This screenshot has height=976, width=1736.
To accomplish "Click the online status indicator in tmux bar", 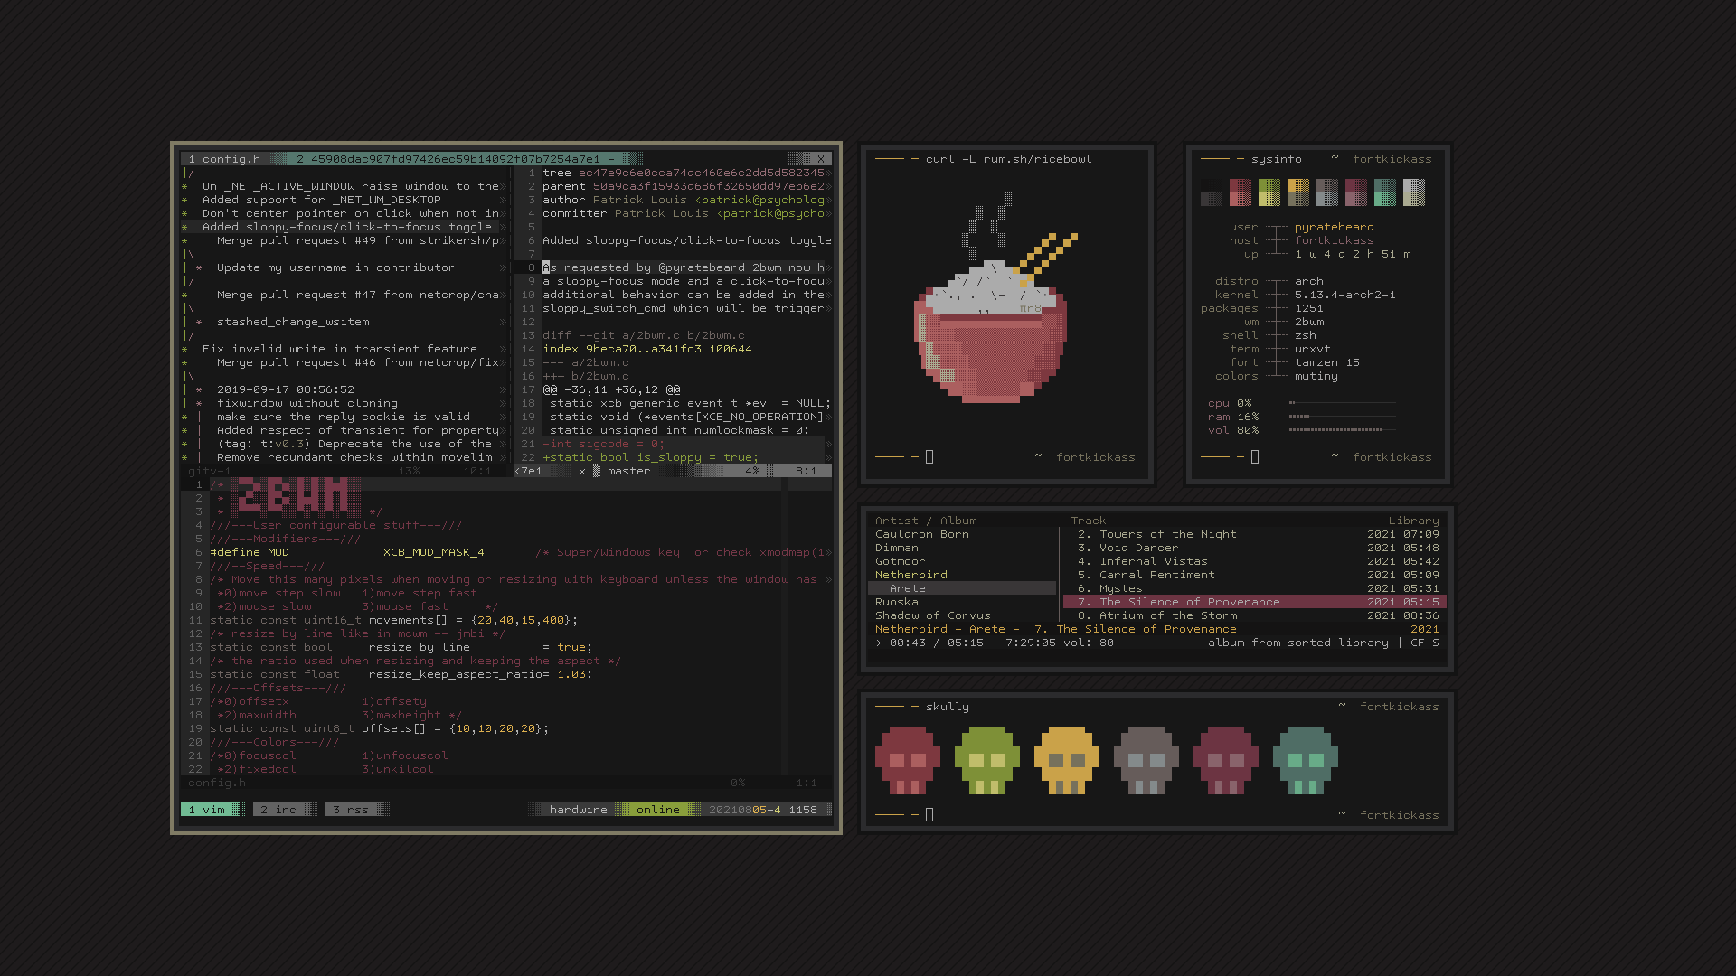I will pyautogui.click(x=657, y=810).
